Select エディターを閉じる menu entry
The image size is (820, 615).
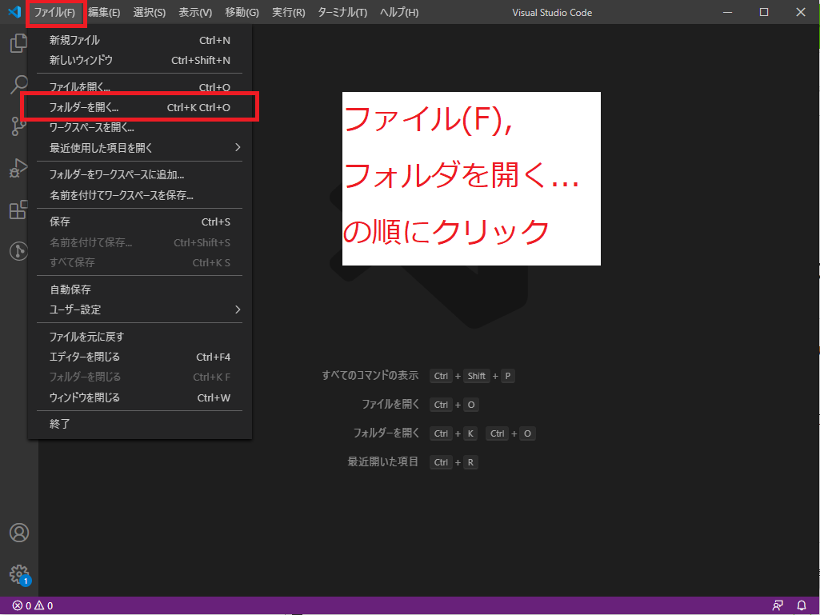pyautogui.click(x=140, y=357)
